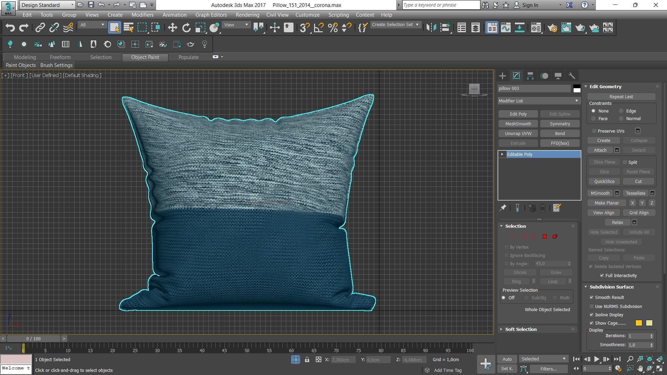Open the All selection filter dropdown
Screen dimensions: 667x375
pyautogui.click(x=92, y=25)
